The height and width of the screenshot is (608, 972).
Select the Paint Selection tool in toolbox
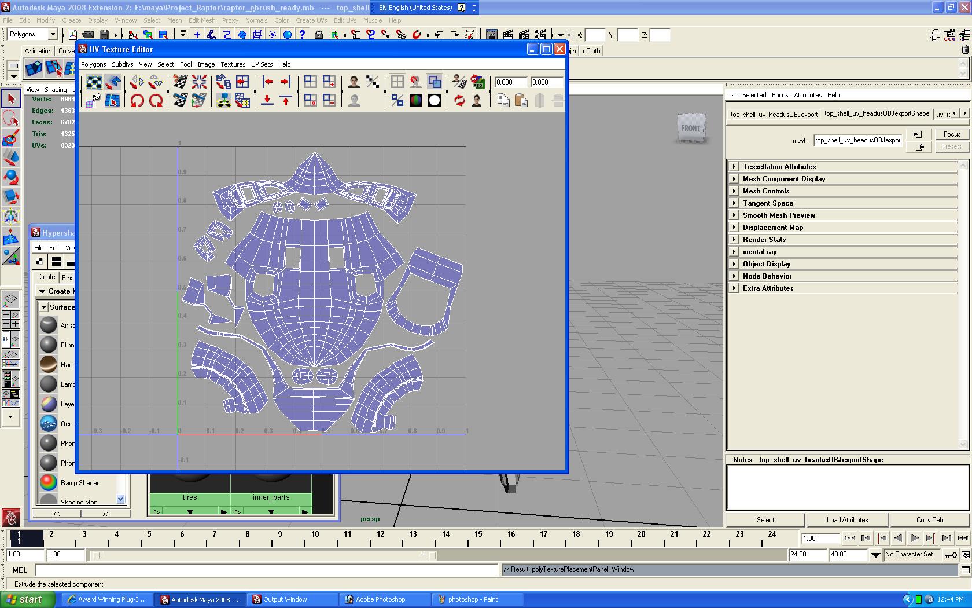coord(11,138)
